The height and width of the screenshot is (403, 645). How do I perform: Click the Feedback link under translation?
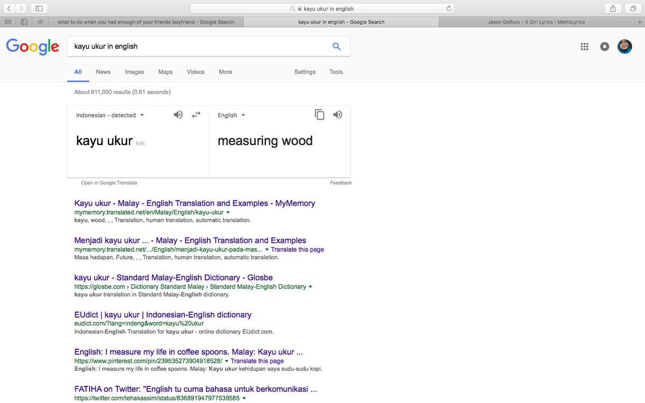pos(341,183)
